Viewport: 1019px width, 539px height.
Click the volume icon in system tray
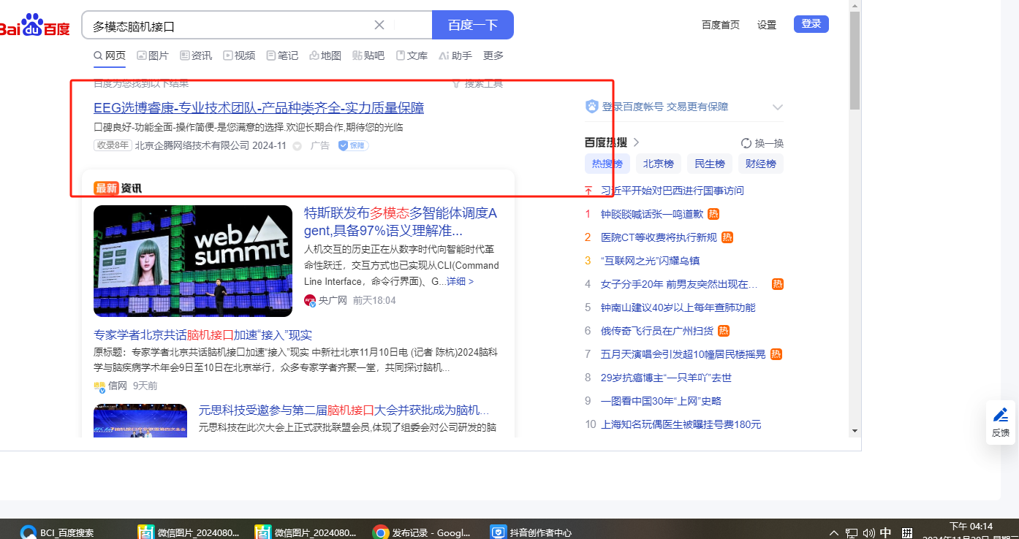click(x=868, y=532)
